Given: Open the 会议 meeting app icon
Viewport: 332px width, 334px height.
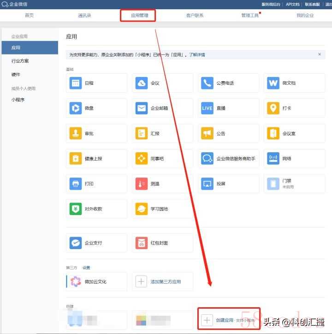Looking at the screenshot, I should (142, 83).
